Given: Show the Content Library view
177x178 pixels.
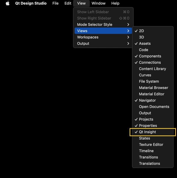Looking at the screenshot, I should (152, 69).
